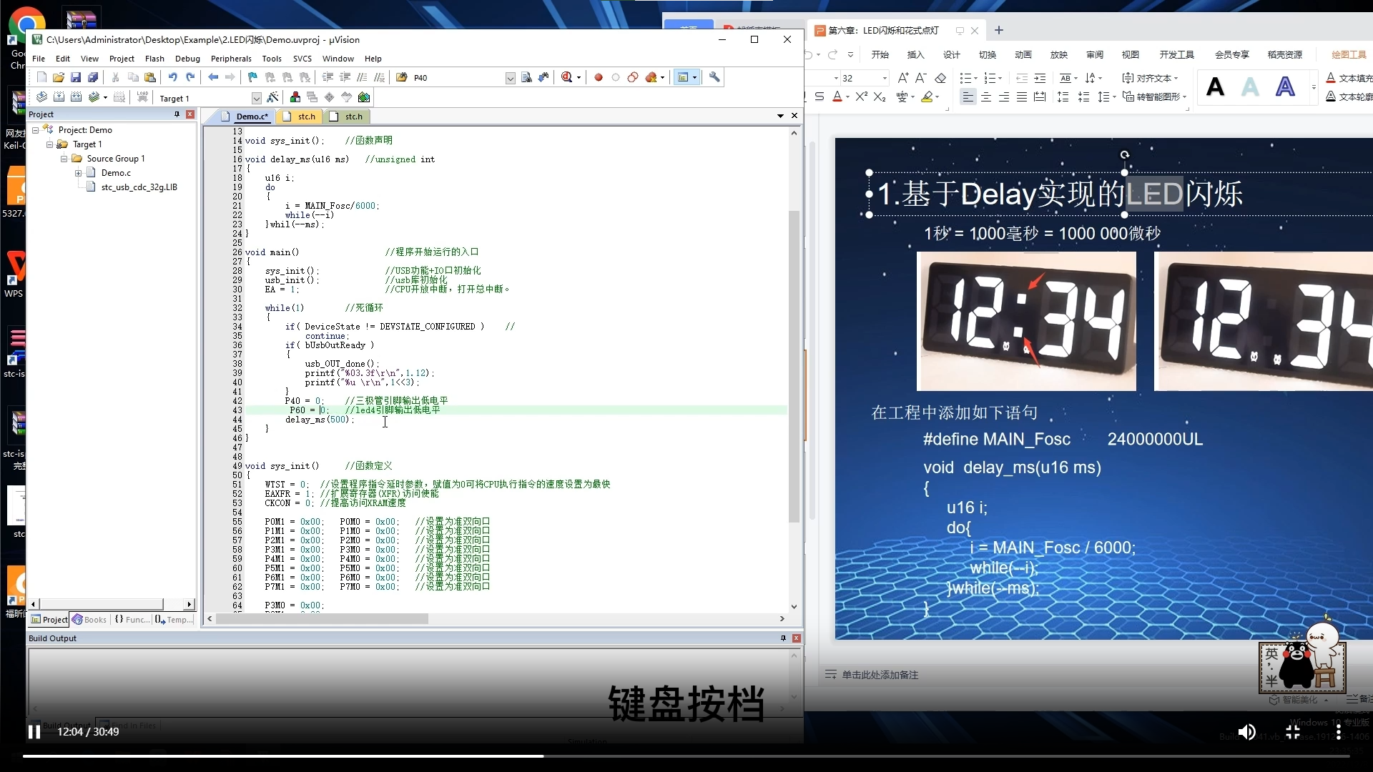This screenshot has width=1373, height=772.
Task: Open the 动画 ribbon tab in WPS
Action: coord(1023,55)
